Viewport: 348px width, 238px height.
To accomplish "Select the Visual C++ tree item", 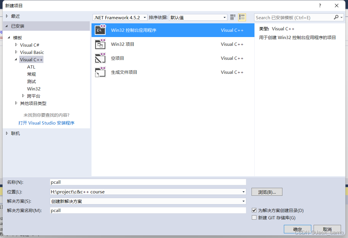I will (x=31, y=60).
